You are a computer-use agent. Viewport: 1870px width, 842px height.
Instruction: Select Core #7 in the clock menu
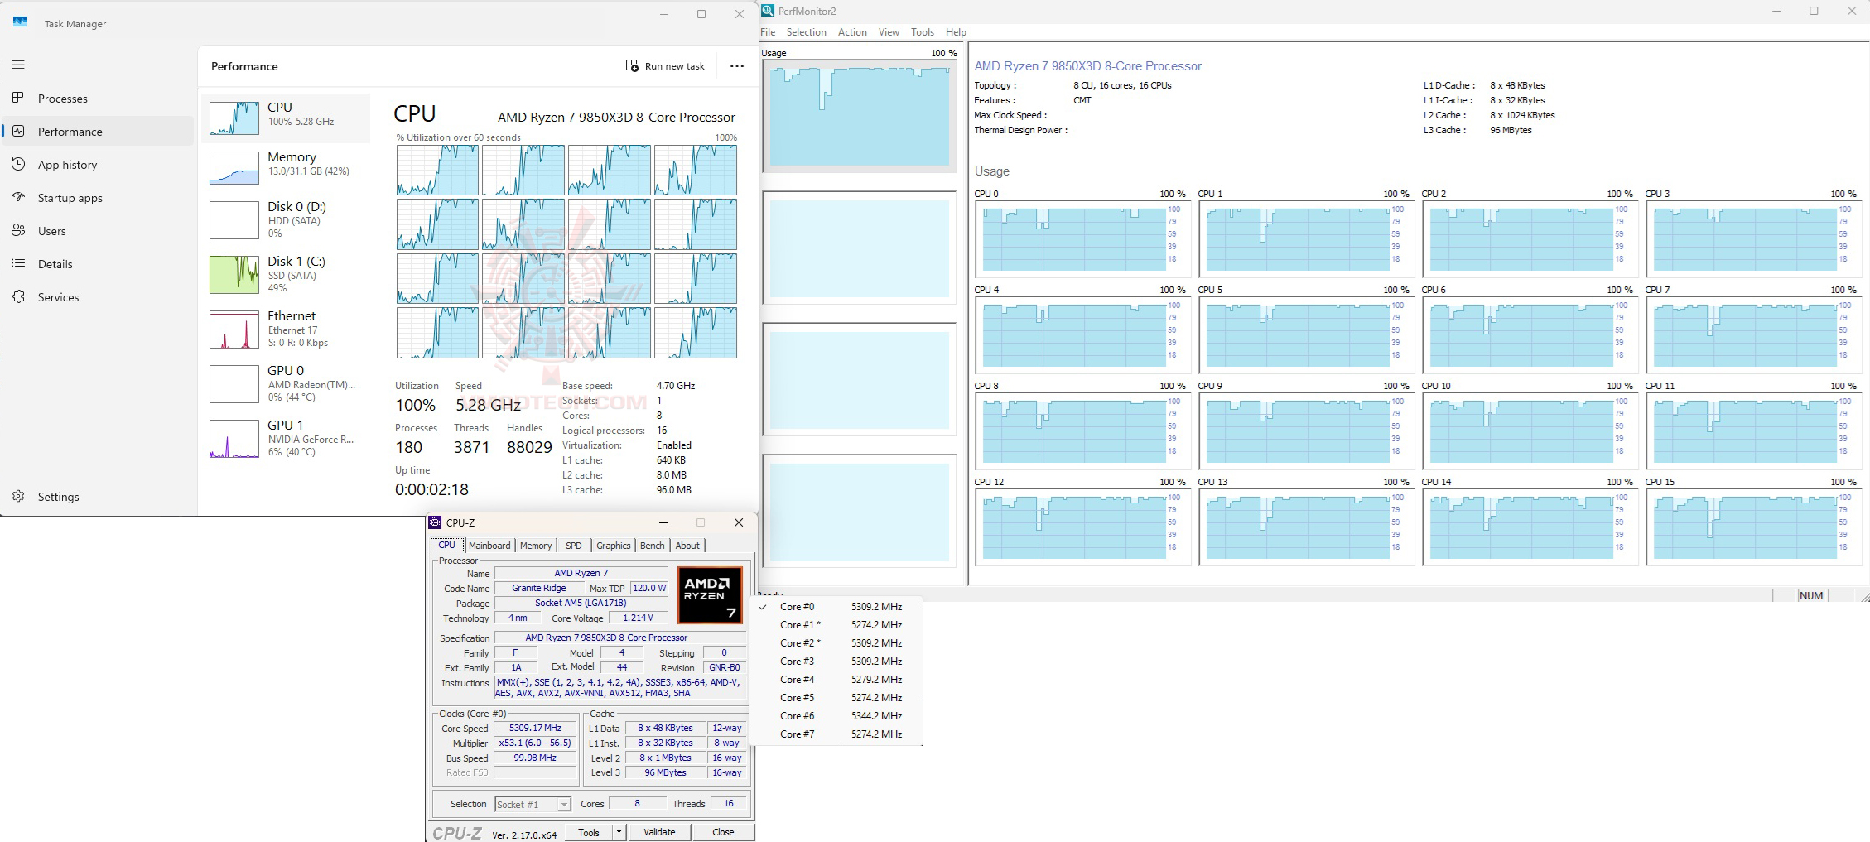coord(836,734)
